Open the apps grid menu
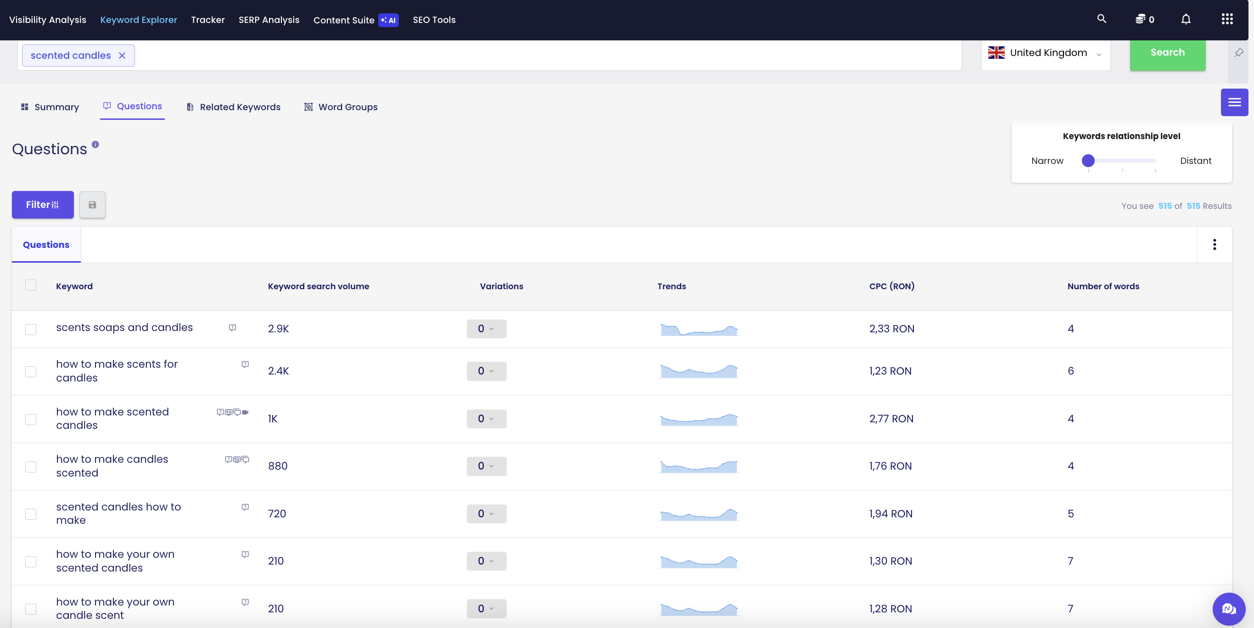The width and height of the screenshot is (1254, 628). 1227,19
